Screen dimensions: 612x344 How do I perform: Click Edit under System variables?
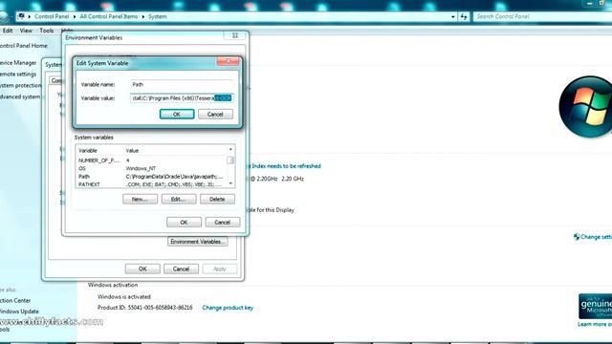click(x=179, y=199)
